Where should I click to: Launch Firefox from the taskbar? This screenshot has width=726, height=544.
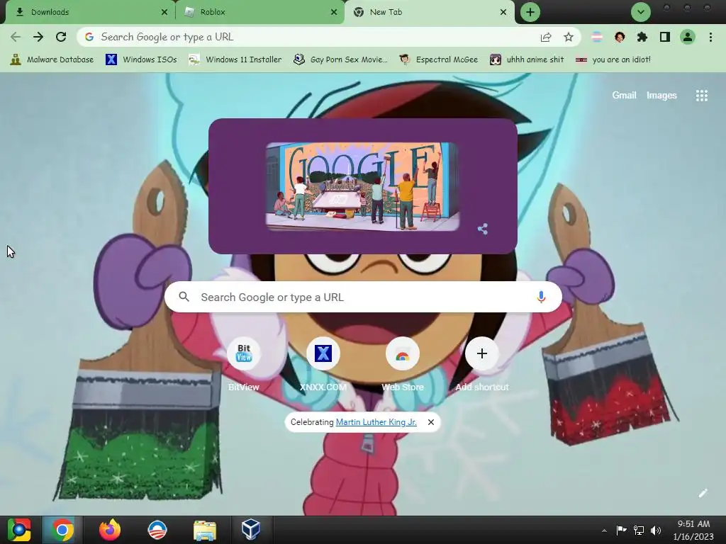[110, 530]
